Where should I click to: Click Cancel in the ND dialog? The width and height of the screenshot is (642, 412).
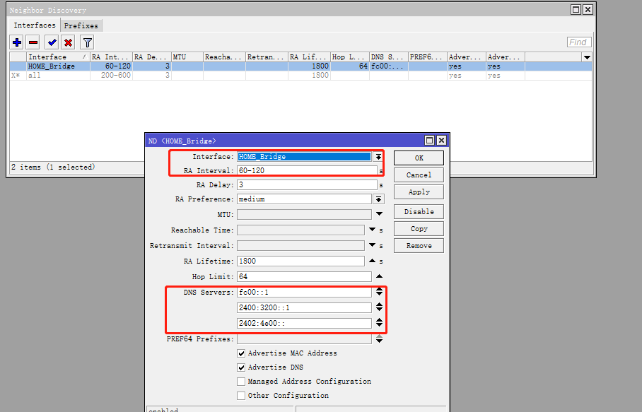click(419, 175)
